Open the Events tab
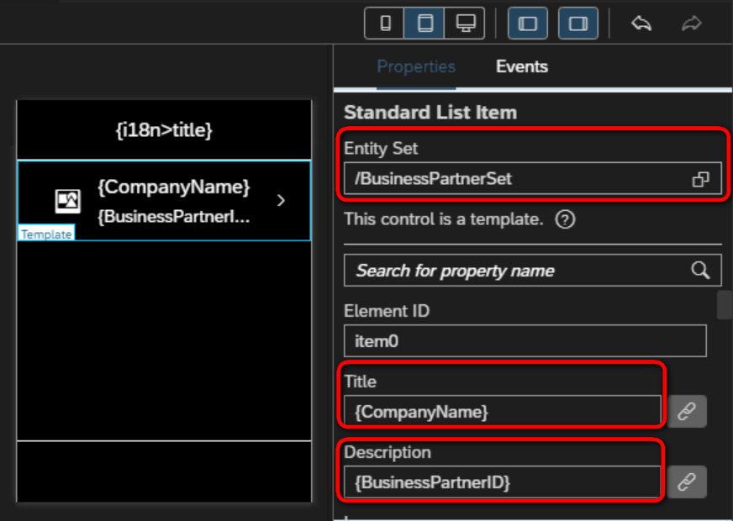Image resolution: width=733 pixels, height=521 pixels. pos(522,67)
